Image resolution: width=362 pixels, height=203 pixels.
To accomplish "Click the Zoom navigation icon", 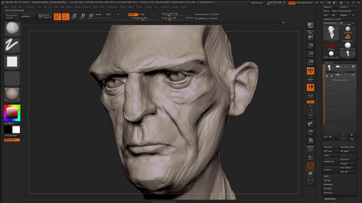I will point(310,46).
